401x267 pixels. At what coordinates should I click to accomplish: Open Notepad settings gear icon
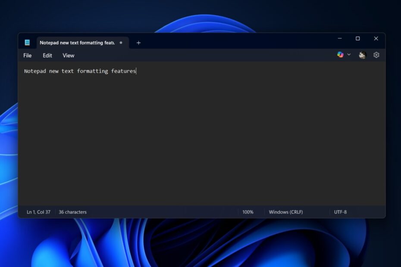point(376,55)
